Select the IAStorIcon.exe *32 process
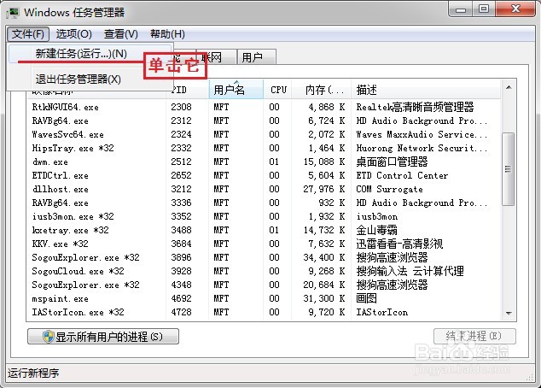The width and height of the screenshot is (541, 388). (x=264, y=312)
